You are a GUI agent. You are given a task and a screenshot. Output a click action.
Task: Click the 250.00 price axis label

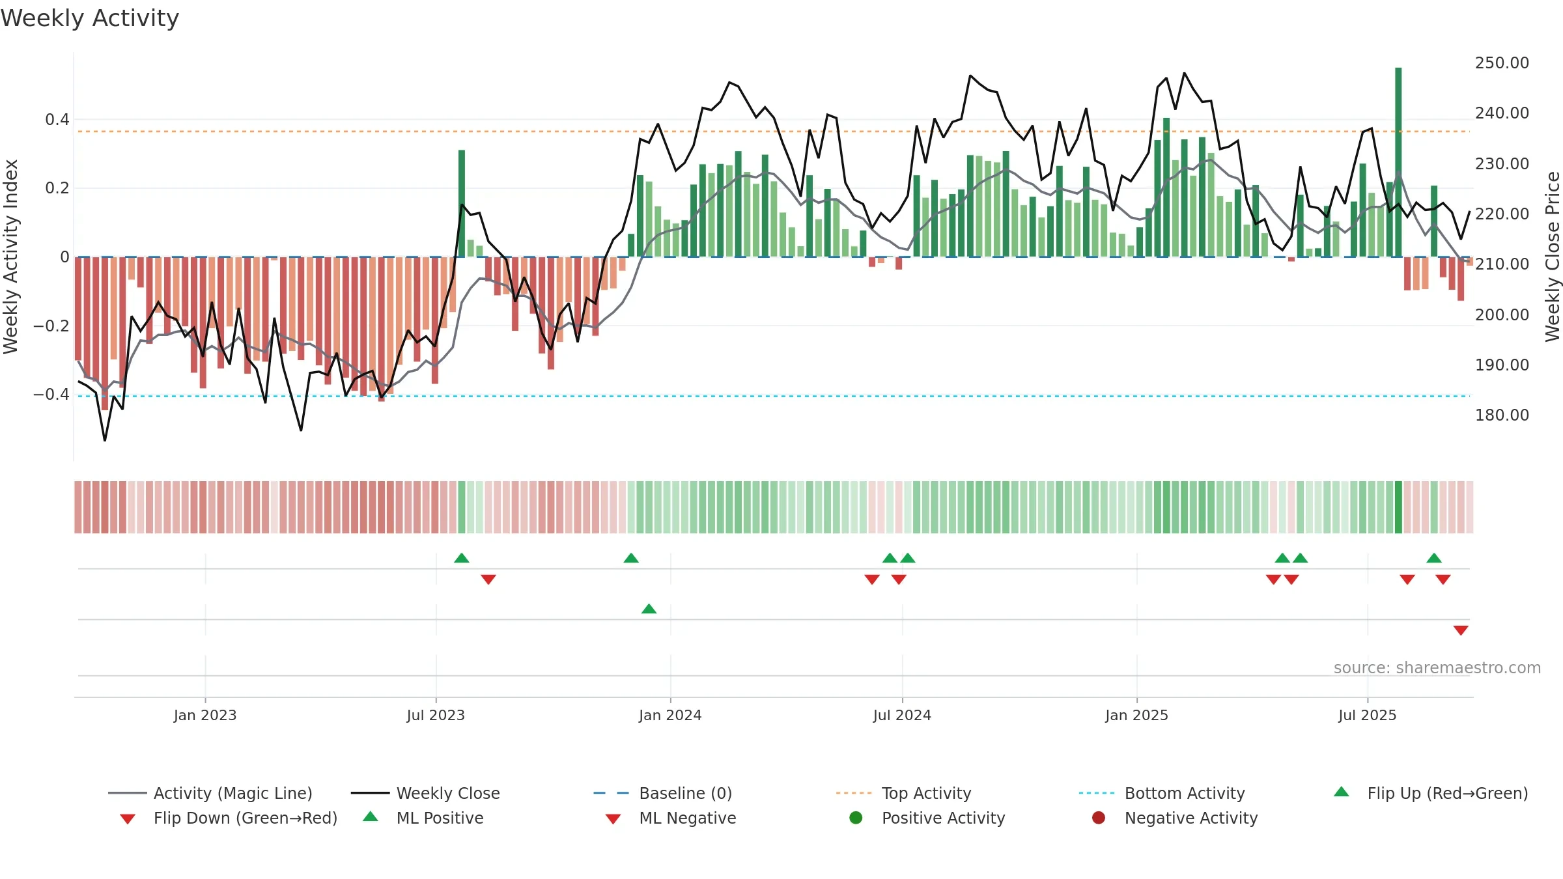(1502, 63)
